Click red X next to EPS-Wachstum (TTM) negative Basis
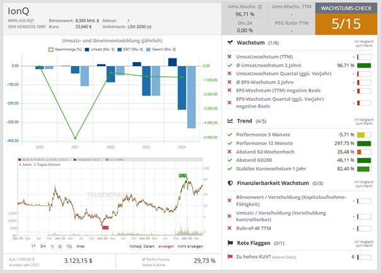Viewport: 381px width, 273px height. click(229, 91)
